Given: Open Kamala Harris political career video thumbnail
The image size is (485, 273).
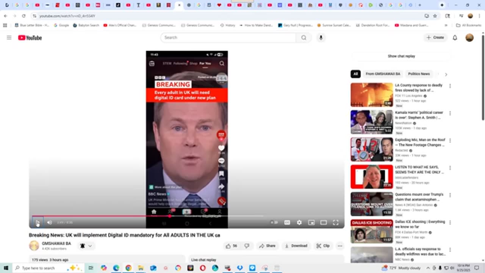Looking at the screenshot, I should pos(372,122).
